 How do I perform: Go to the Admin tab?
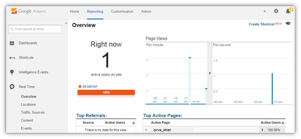(146, 11)
